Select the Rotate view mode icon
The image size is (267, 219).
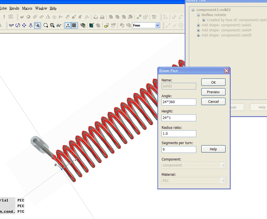point(11,25)
